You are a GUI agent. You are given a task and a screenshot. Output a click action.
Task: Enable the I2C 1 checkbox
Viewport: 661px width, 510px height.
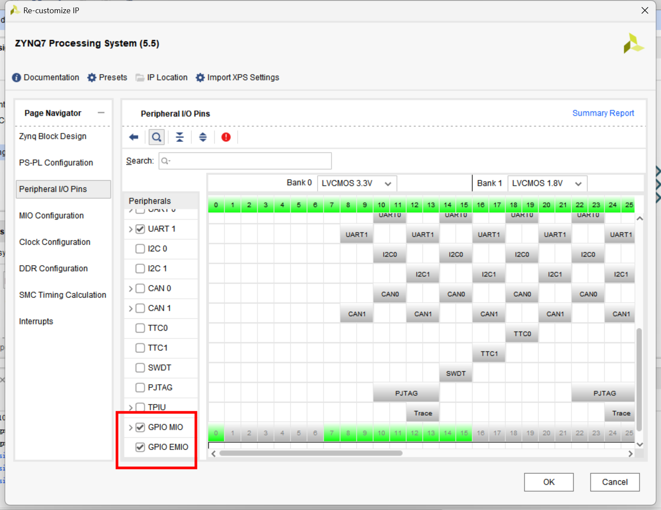point(140,268)
